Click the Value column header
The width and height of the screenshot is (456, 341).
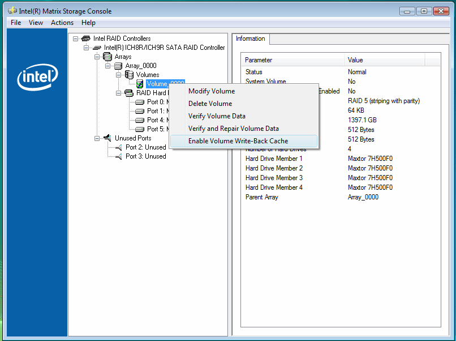[385, 60]
